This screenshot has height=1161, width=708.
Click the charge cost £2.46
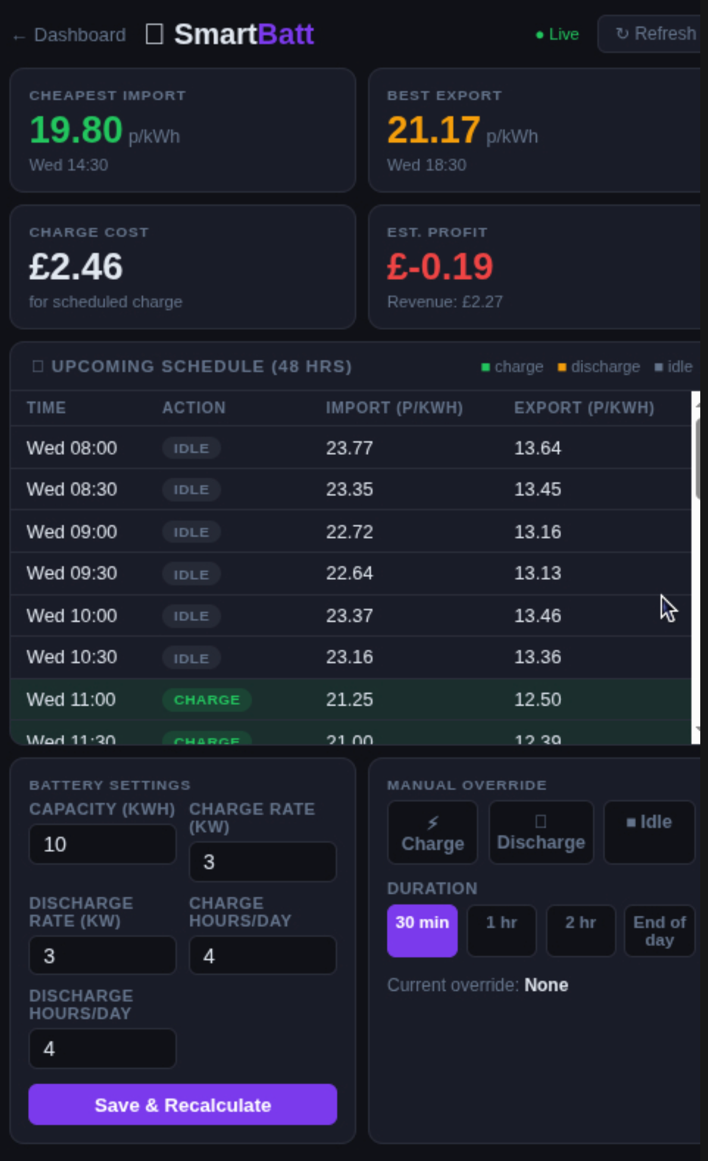76,266
